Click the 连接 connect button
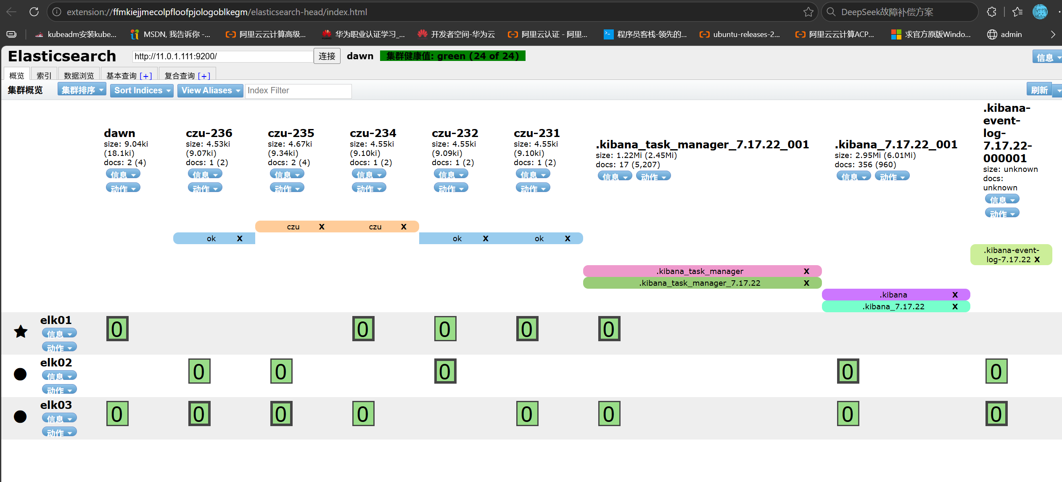This screenshot has height=482, width=1062. tap(327, 56)
